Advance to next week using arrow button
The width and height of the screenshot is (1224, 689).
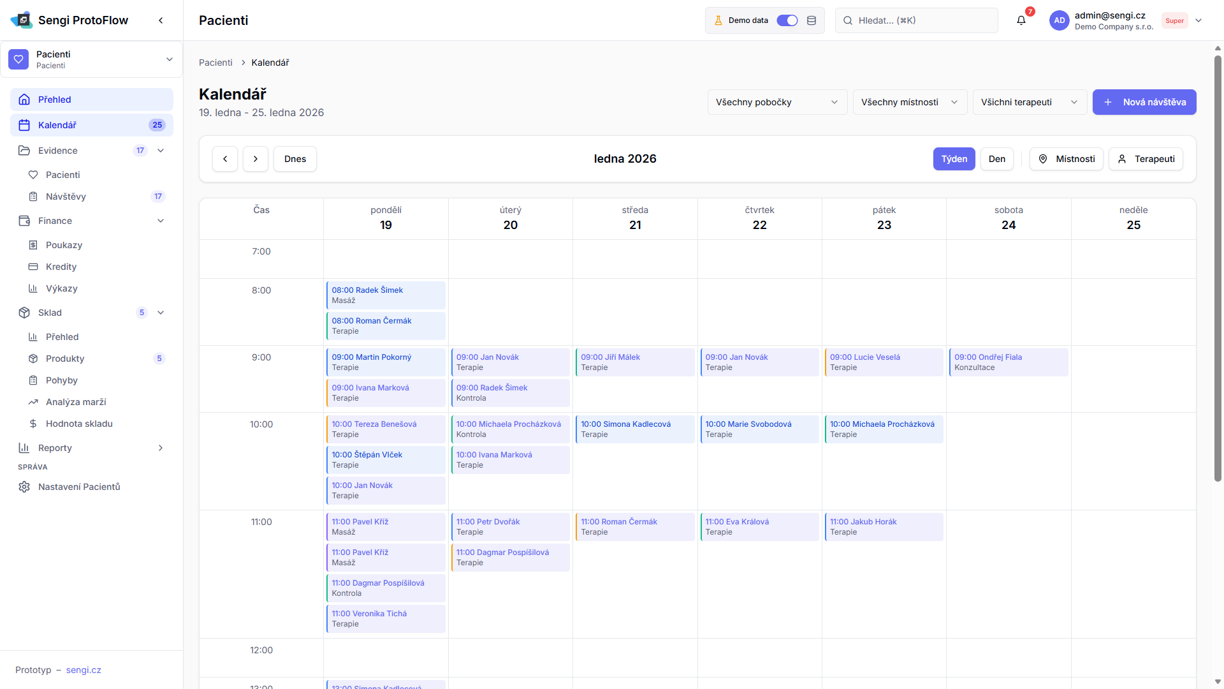coord(256,159)
